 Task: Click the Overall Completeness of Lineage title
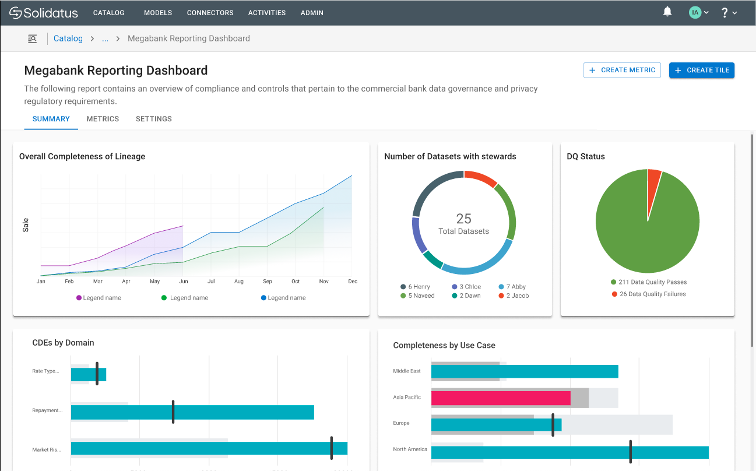[x=82, y=156]
